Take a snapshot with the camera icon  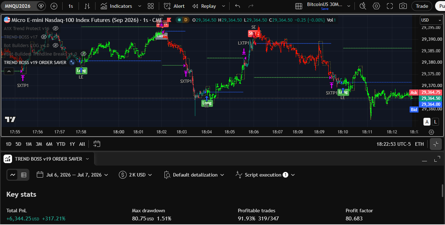403,6
